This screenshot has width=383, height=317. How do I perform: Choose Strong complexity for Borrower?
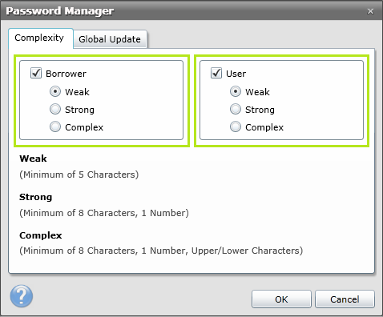tap(55, 110)
